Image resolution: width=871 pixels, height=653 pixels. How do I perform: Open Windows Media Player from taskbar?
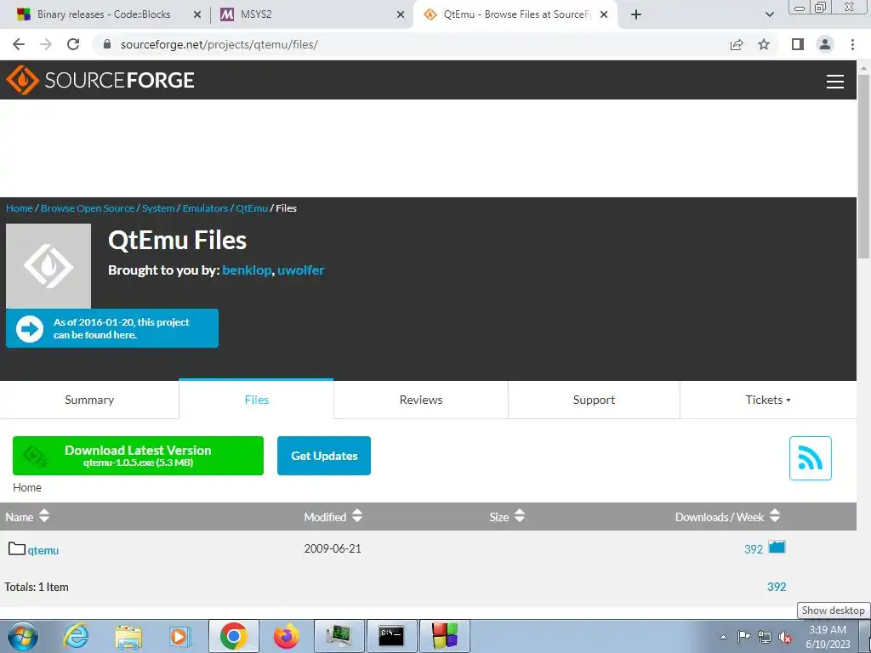coord(179,636)
